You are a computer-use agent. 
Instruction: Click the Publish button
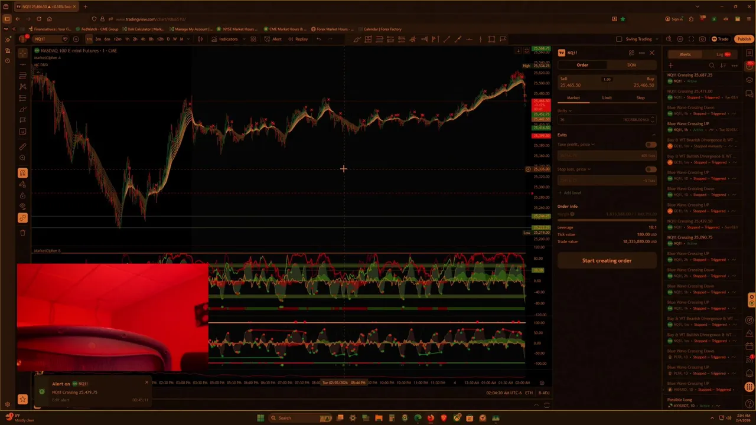pos(744,39)
